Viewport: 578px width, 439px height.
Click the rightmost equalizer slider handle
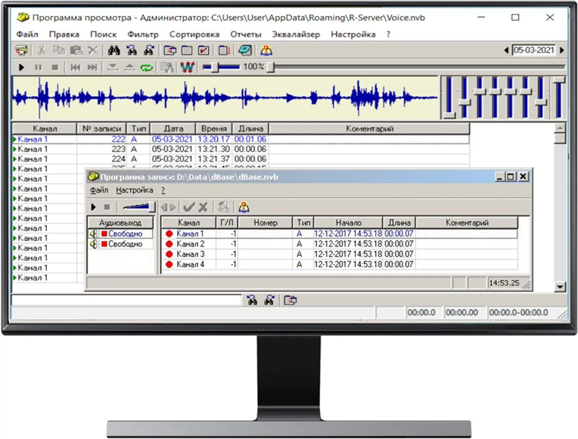[x=559, y=80]
